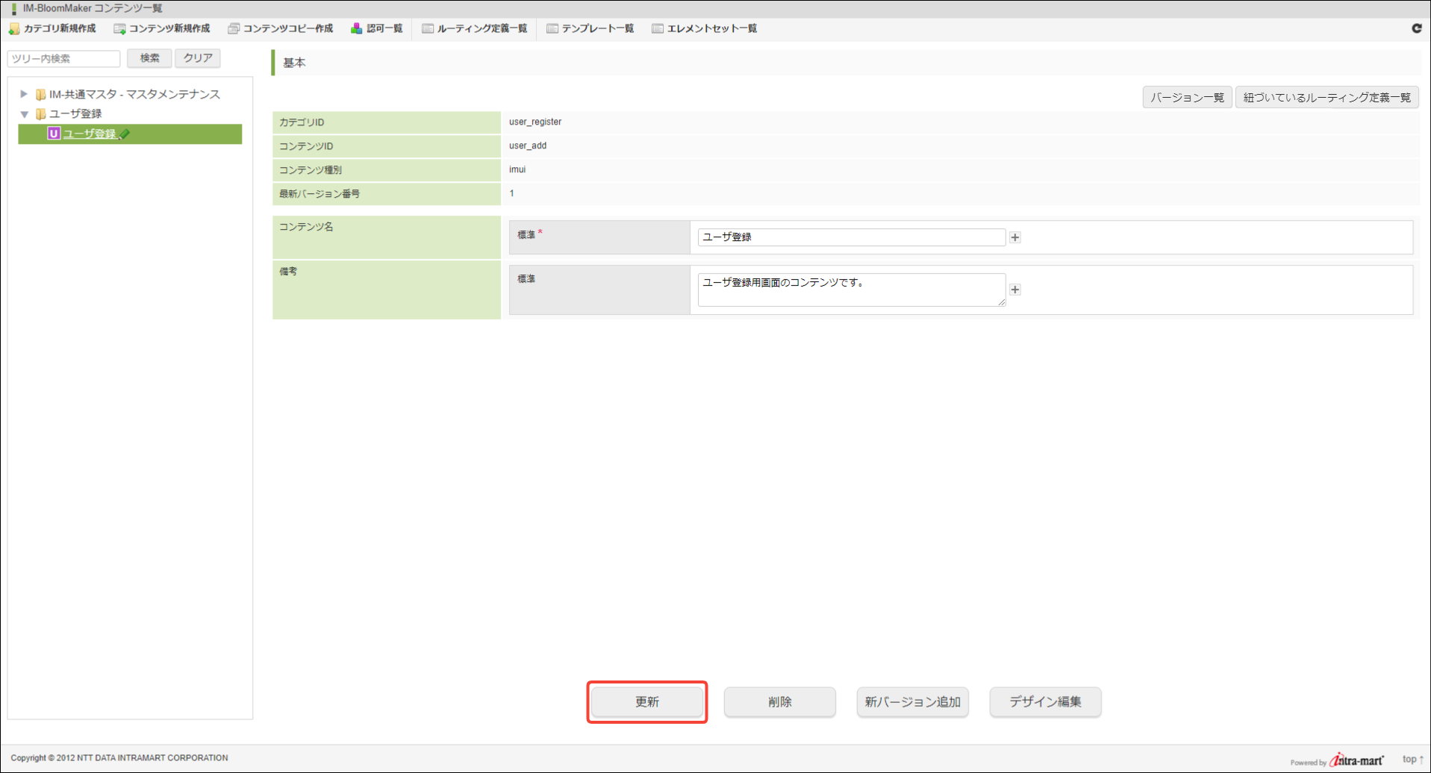
Task: Click the Content Copy Creation icon
Action: pyautogui.click(x=234, y=28)
